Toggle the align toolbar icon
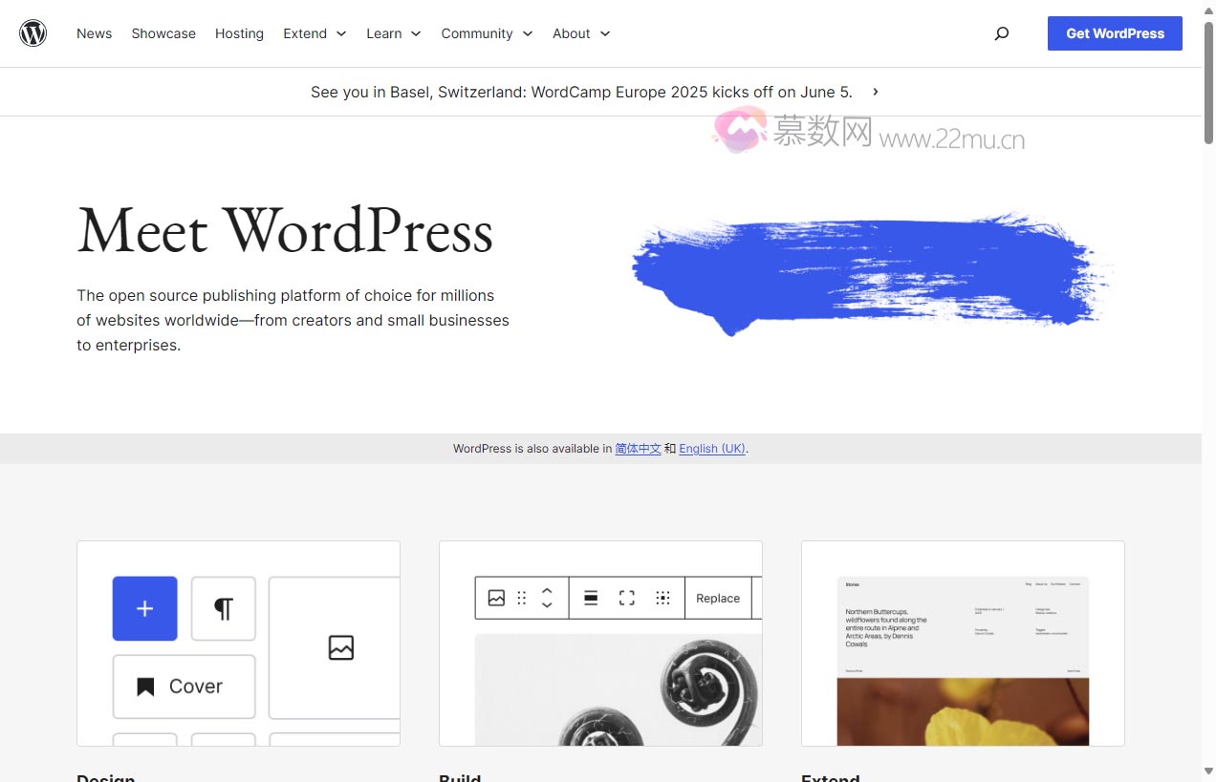The image size is (1216, 782). [591, 598]
